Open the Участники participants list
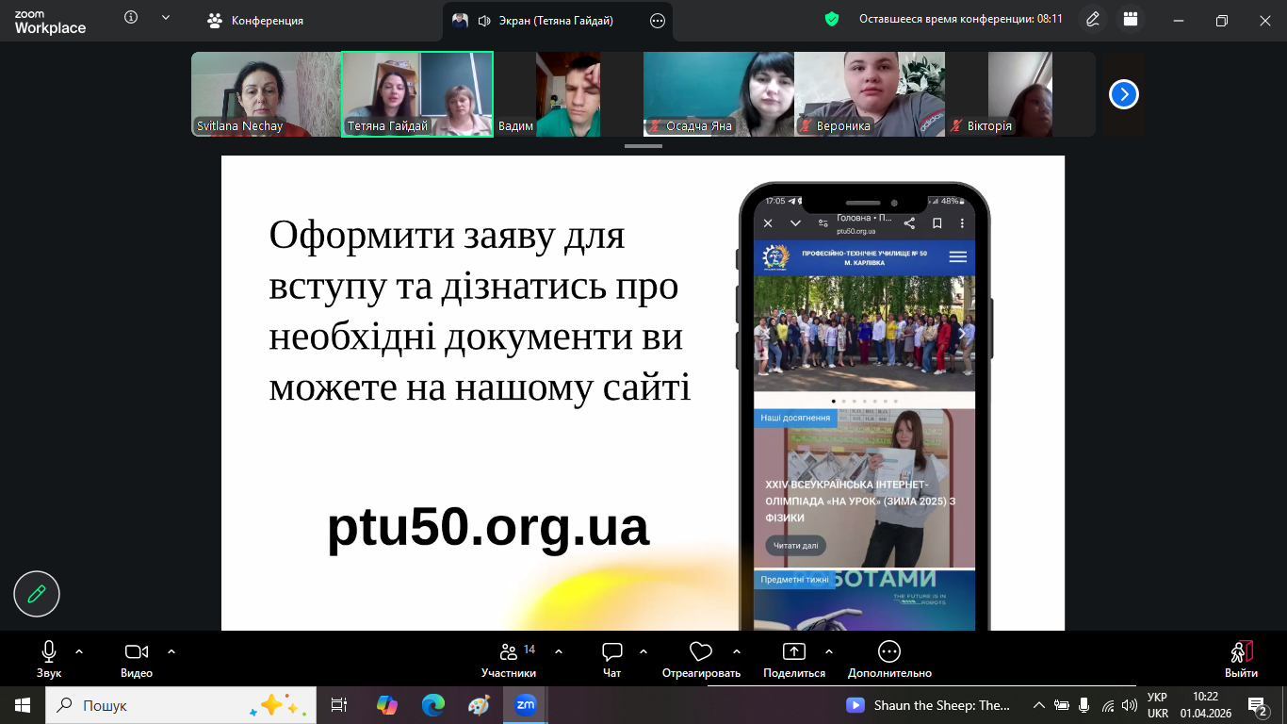1287x724 pixels. click(509, 659)
